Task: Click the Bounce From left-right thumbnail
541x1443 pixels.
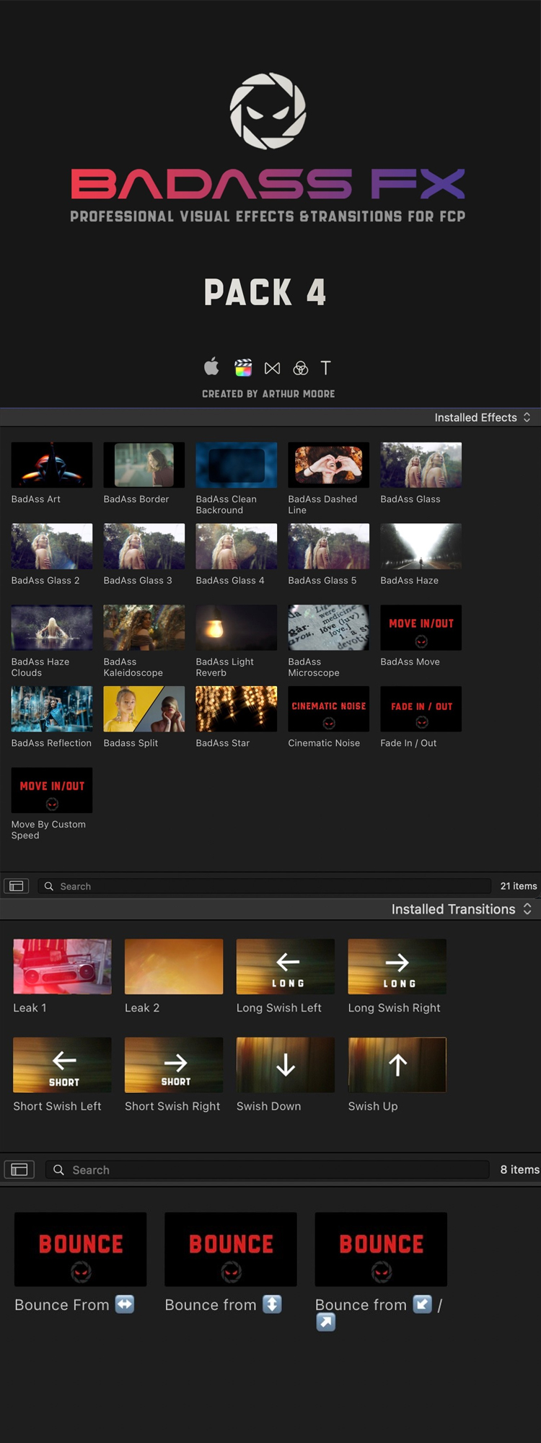Action: pyautogui.click(x=81, y=1250)
